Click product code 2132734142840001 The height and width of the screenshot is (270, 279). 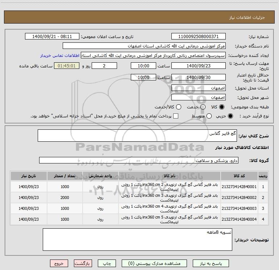tap(239, 187)
